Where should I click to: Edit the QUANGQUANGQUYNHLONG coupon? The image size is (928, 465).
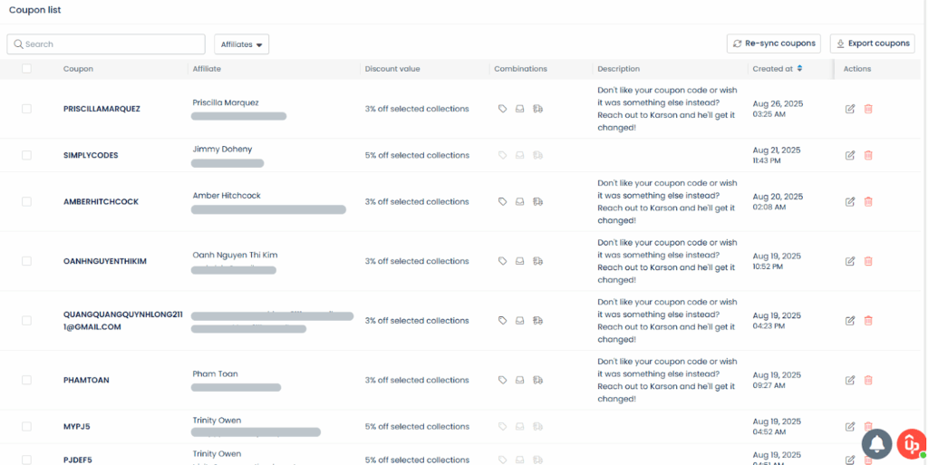tap(850, 321)
